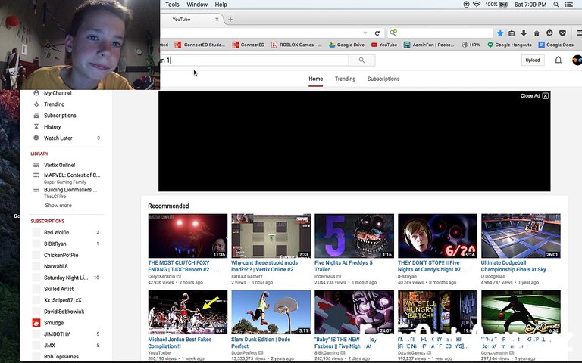The height and width of the screenshot is (363, 582).
Task: Open the chat bubble toolbar icon
Action: coord(549,33)
